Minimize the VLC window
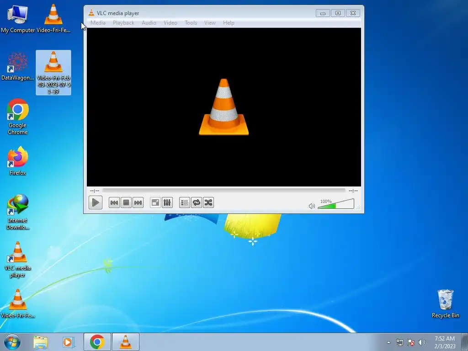The width and height of the screenshot is (468, 351). click(x=323, y=13)
